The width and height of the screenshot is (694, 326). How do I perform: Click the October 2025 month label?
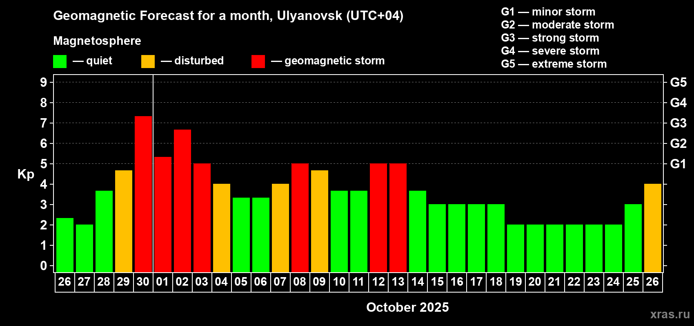point(407,307)
